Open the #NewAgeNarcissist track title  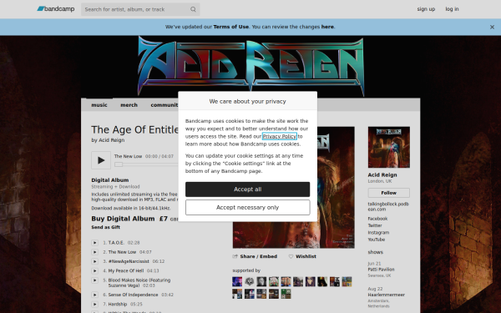pyautogui.click(x=129, y=261)
